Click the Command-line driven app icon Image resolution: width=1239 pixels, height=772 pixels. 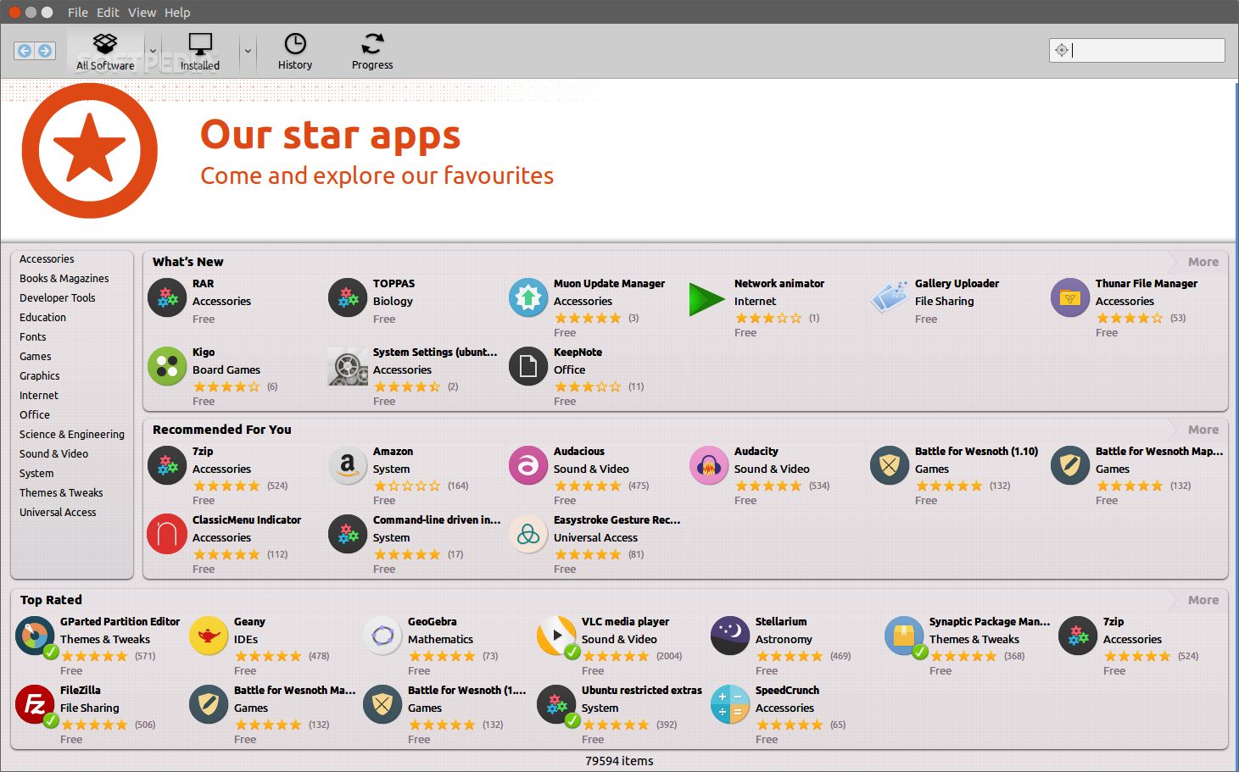click(x=348, y=535)
